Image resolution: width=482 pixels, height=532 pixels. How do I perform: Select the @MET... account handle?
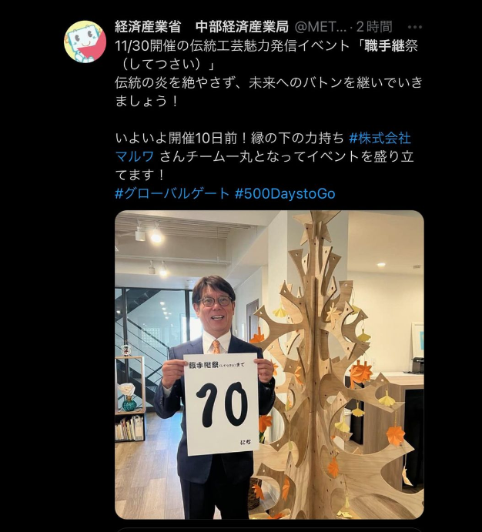320,27
